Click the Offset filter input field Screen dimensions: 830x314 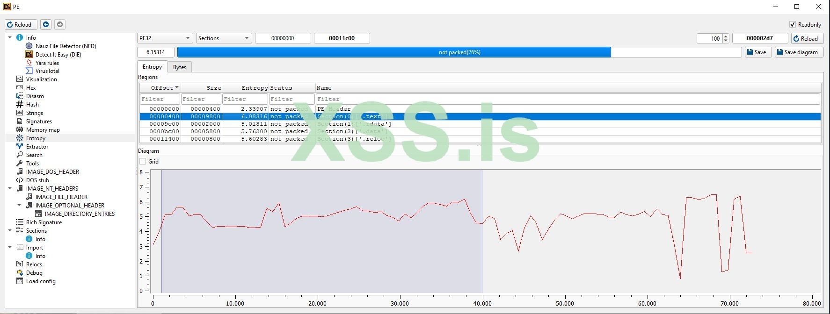click(x=160, y=99)
